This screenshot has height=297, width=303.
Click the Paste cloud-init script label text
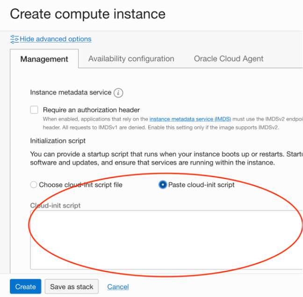pos(201,185)
